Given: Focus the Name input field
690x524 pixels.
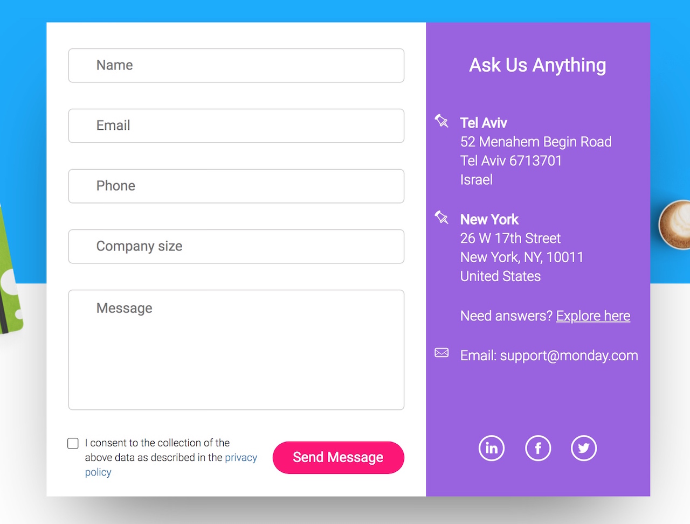Looking at the screenshot, I should 236,66.
